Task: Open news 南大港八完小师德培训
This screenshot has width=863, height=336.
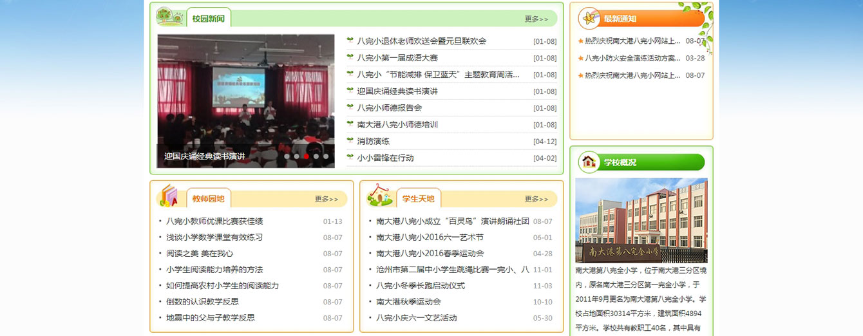Action: coord(397,125)
